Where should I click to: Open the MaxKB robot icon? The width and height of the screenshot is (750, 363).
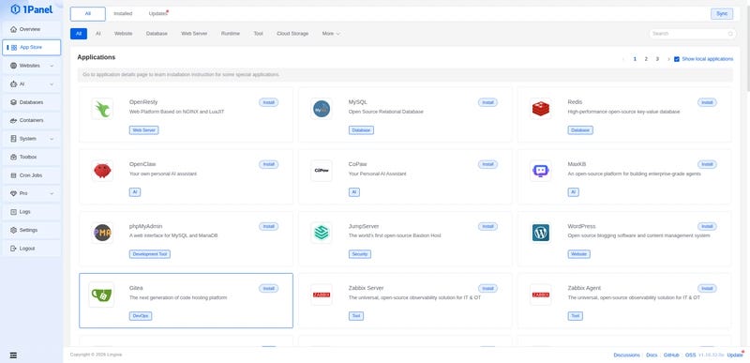(x=541, y=171)
